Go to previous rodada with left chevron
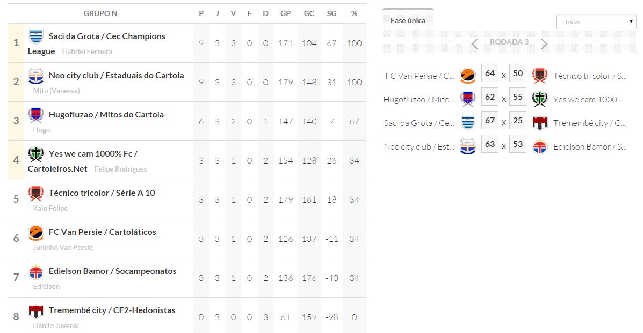The height and width of the screenshot is (333, 643). coord(474,43)
